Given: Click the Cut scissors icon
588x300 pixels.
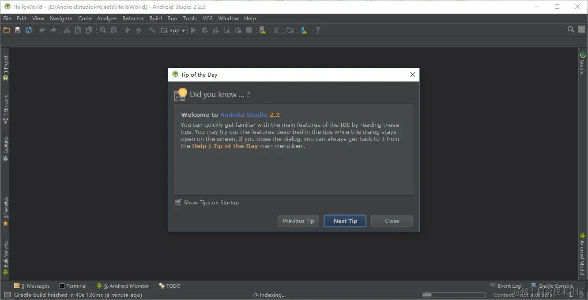Looking at the screenshot, I should point(67,30).
